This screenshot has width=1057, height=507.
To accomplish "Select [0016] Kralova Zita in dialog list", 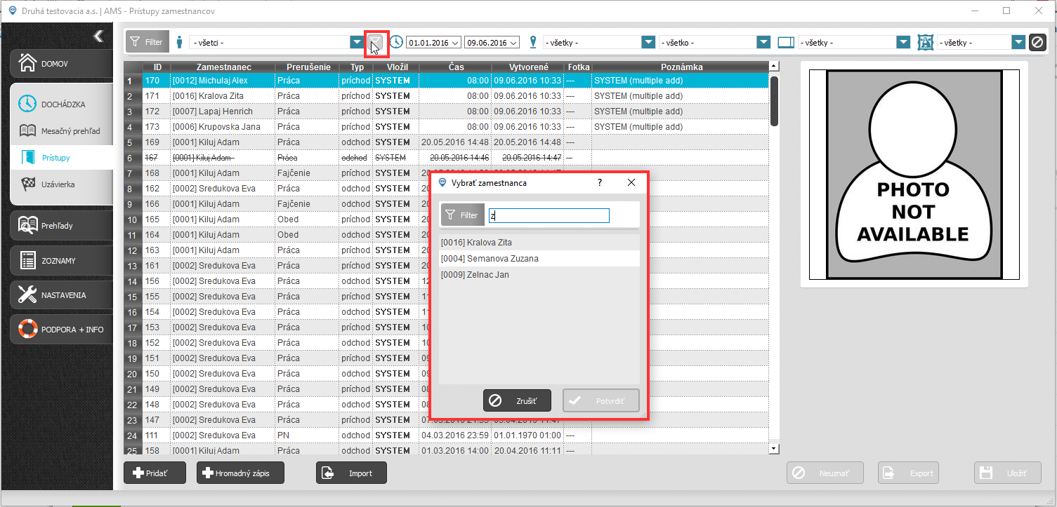I will (539, 243).
